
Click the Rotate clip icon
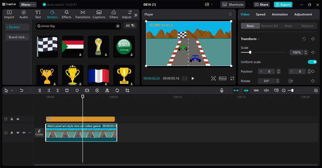117,90
